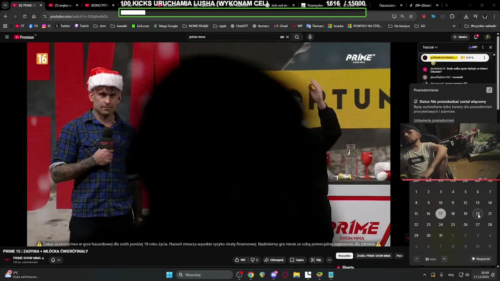Open the YouTube hamburger guide menu
The height and width of the screenshot is (281, 500).
tap(7, 37)
